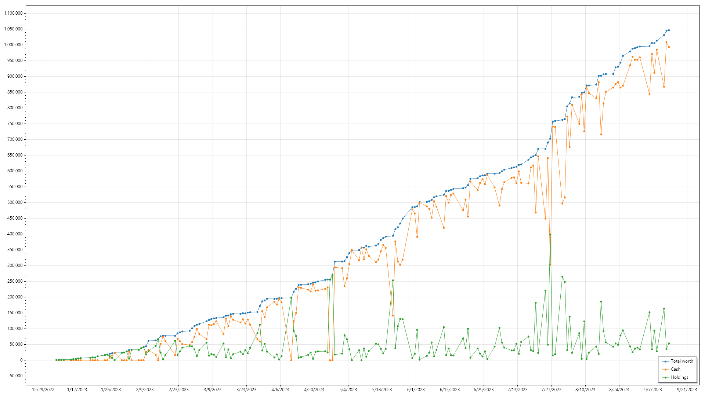This screenshot has width=705, height=396.
Task: Click the 650,000 y-axis label
Action: (15, 155)
